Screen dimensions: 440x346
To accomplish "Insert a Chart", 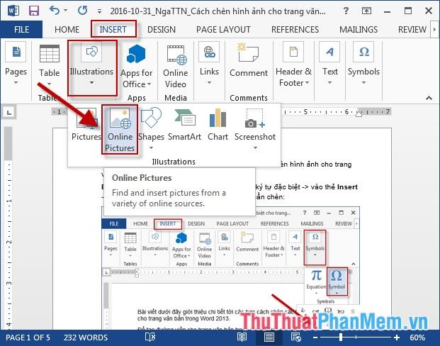I will point(218,125).
